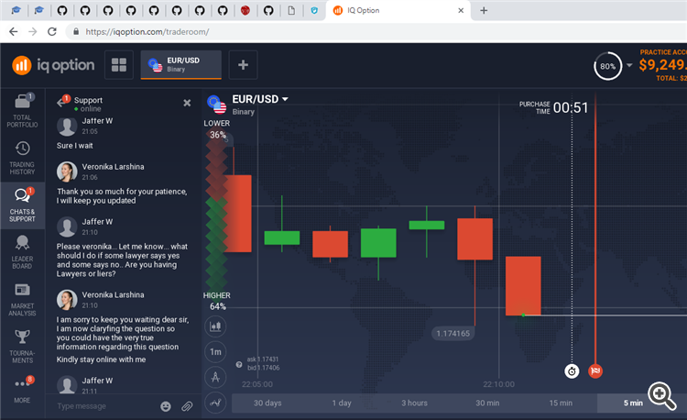Select the 30 min timeframe
The image size is (687, 420).
[487, 403]
